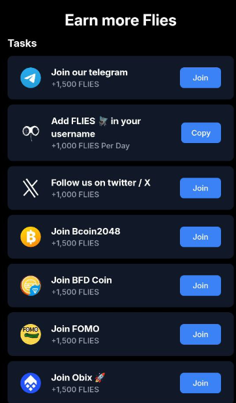
Task: Click the BFD Coin logo icon
Action: (31, 285)
